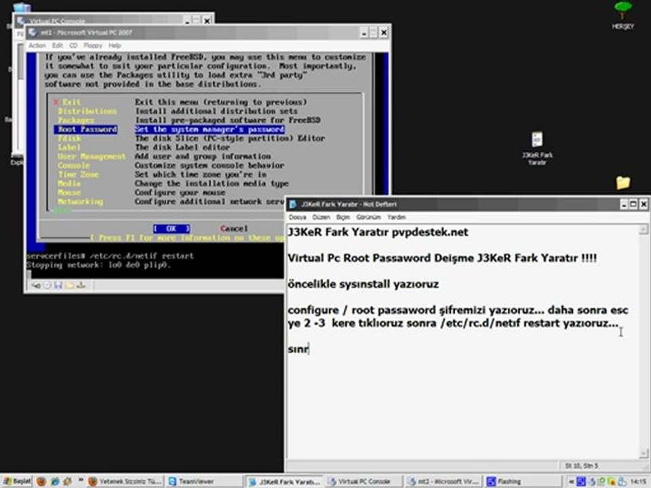Image resolution: width=651 pixels, height=488 pixels.
Task: Open the CD menu in Virtual PC
Action: [73, 45]
